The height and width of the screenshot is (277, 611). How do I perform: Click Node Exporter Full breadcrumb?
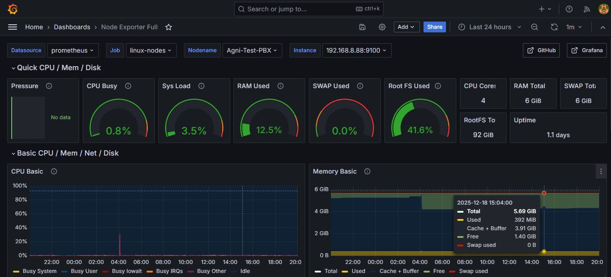[129, 27]
